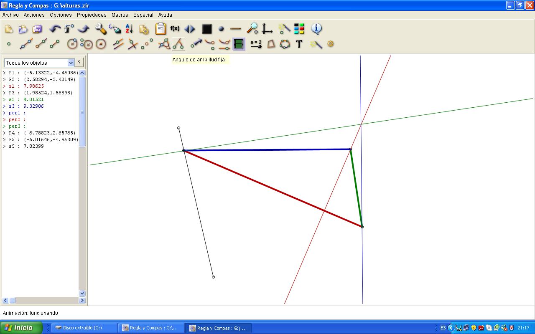535x334 pixels.
Task: Click object list horizontal scroll-right arrow
Action: point(82,300)
